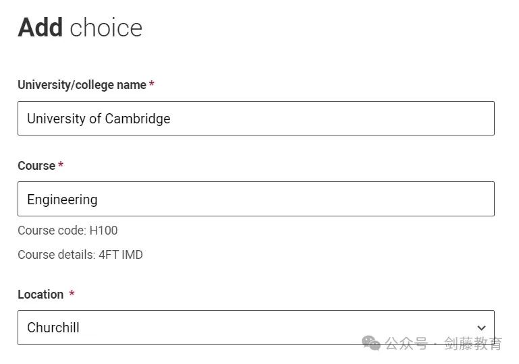Image resolution: width=519 pixels, height=364 pixels.
Task: Focus the Course input field
Action: pos(256,199)
